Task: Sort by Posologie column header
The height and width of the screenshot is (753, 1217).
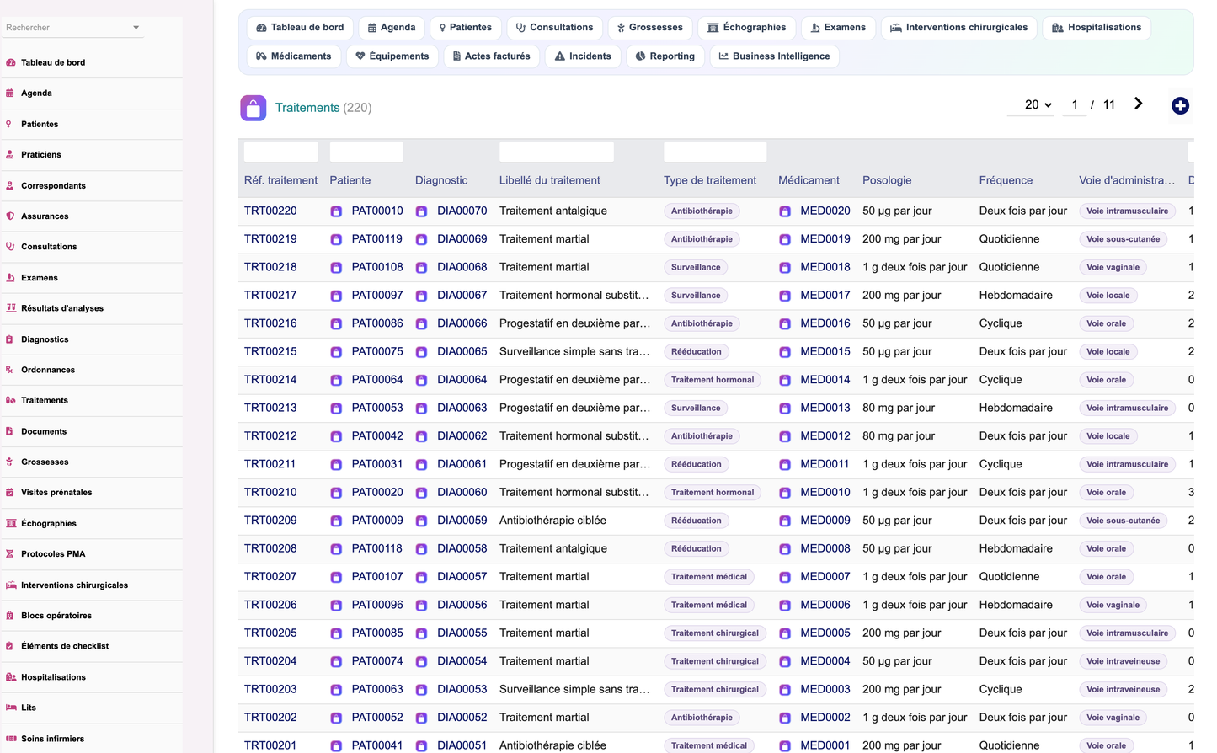Action: (x=887, y=180)
